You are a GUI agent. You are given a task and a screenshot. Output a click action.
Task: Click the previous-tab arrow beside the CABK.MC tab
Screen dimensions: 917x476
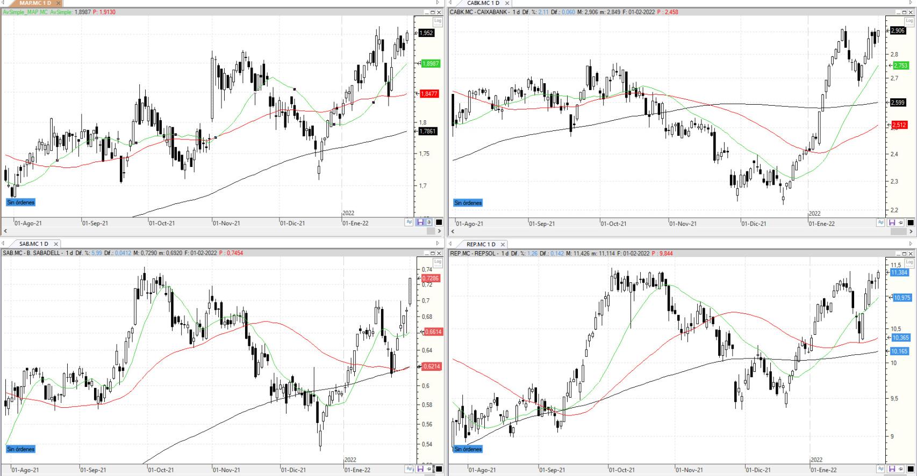click(450, 3)
